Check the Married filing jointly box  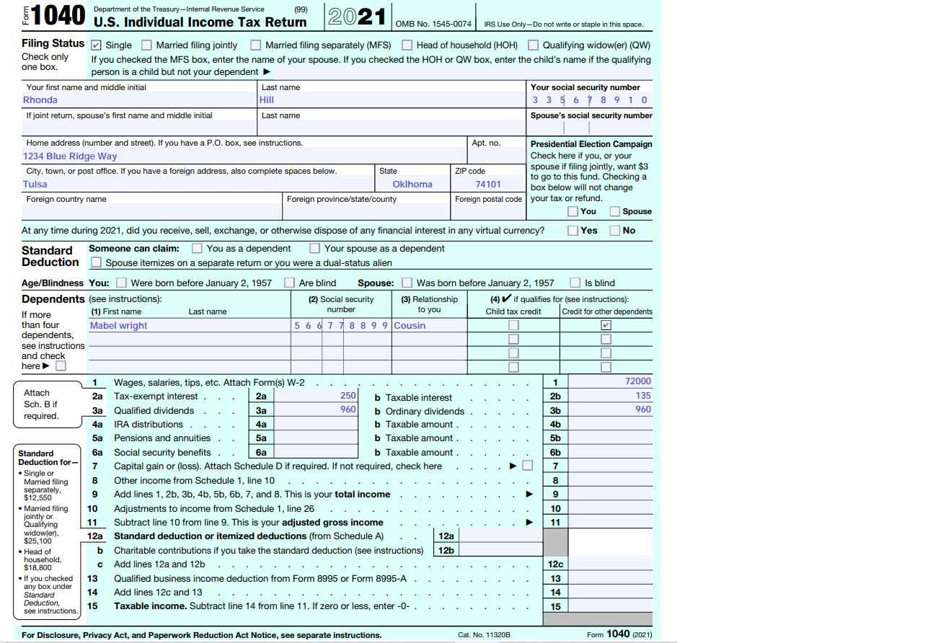point(147,45)
